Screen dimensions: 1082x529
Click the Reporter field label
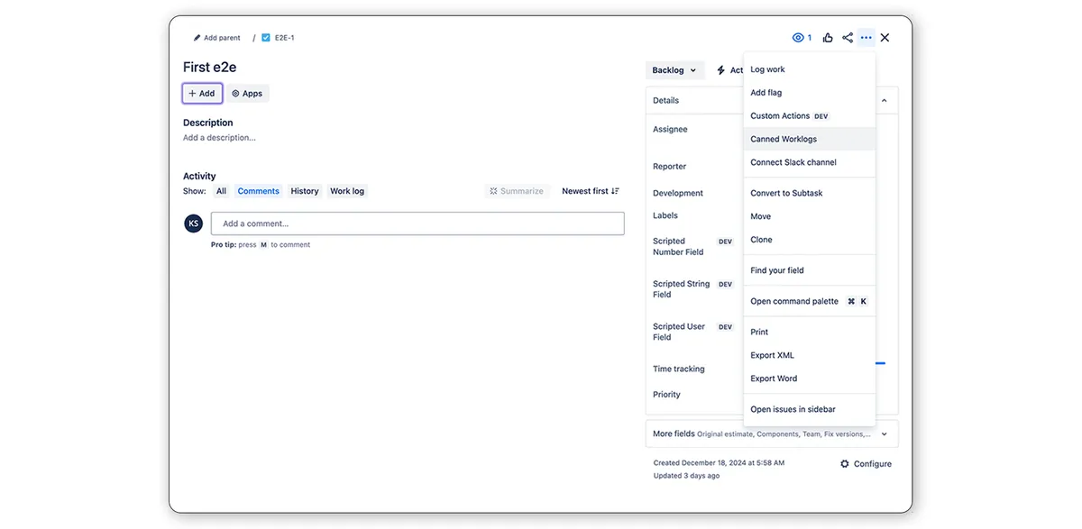[x=670, y=167]
